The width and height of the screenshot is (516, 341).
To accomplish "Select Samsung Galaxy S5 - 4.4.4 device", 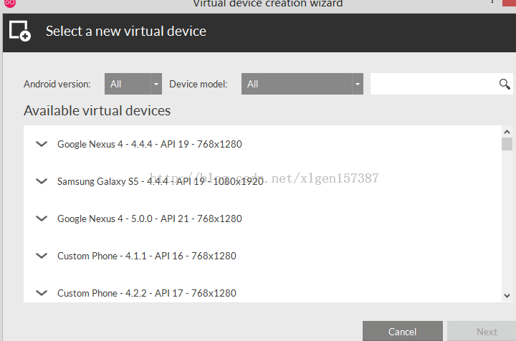I will click(x=160, y=181).
